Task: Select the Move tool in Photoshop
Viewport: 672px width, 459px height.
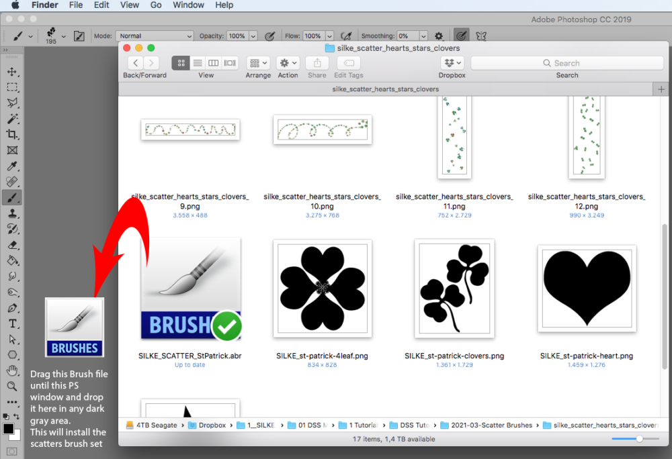Action: point(12,71)
